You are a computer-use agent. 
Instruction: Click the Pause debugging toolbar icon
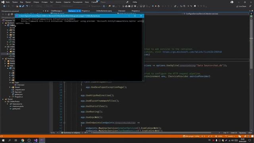click(153, 6)
